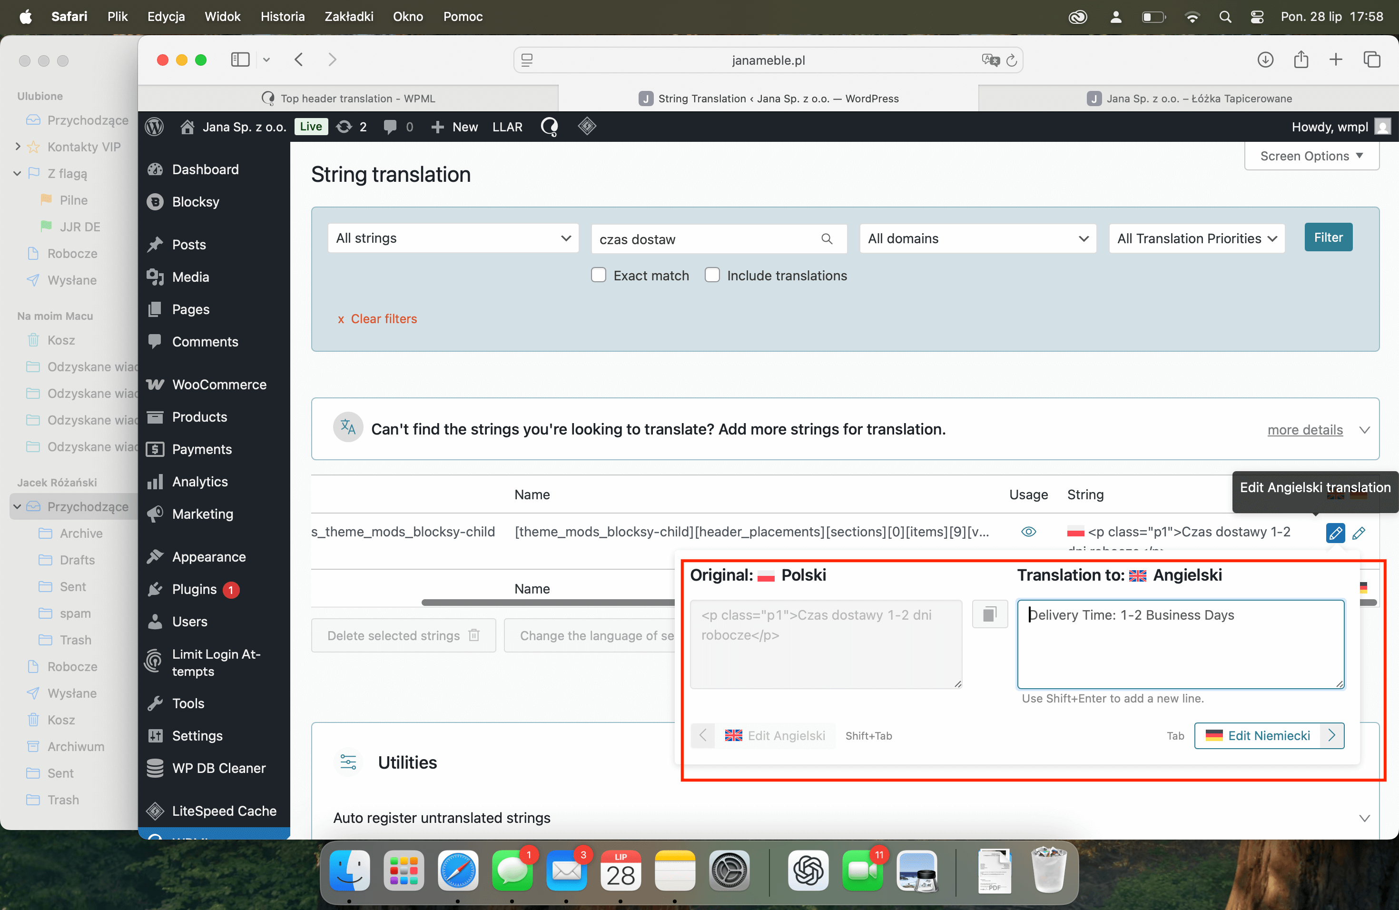
Task: Check the Include translations checkbox
Action: click(712, 275)
